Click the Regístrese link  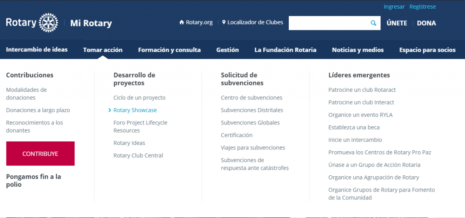point(423,6)
